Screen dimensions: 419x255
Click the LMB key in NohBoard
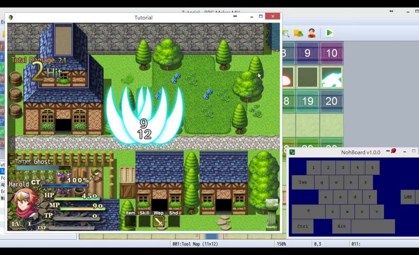click(408, 197)
